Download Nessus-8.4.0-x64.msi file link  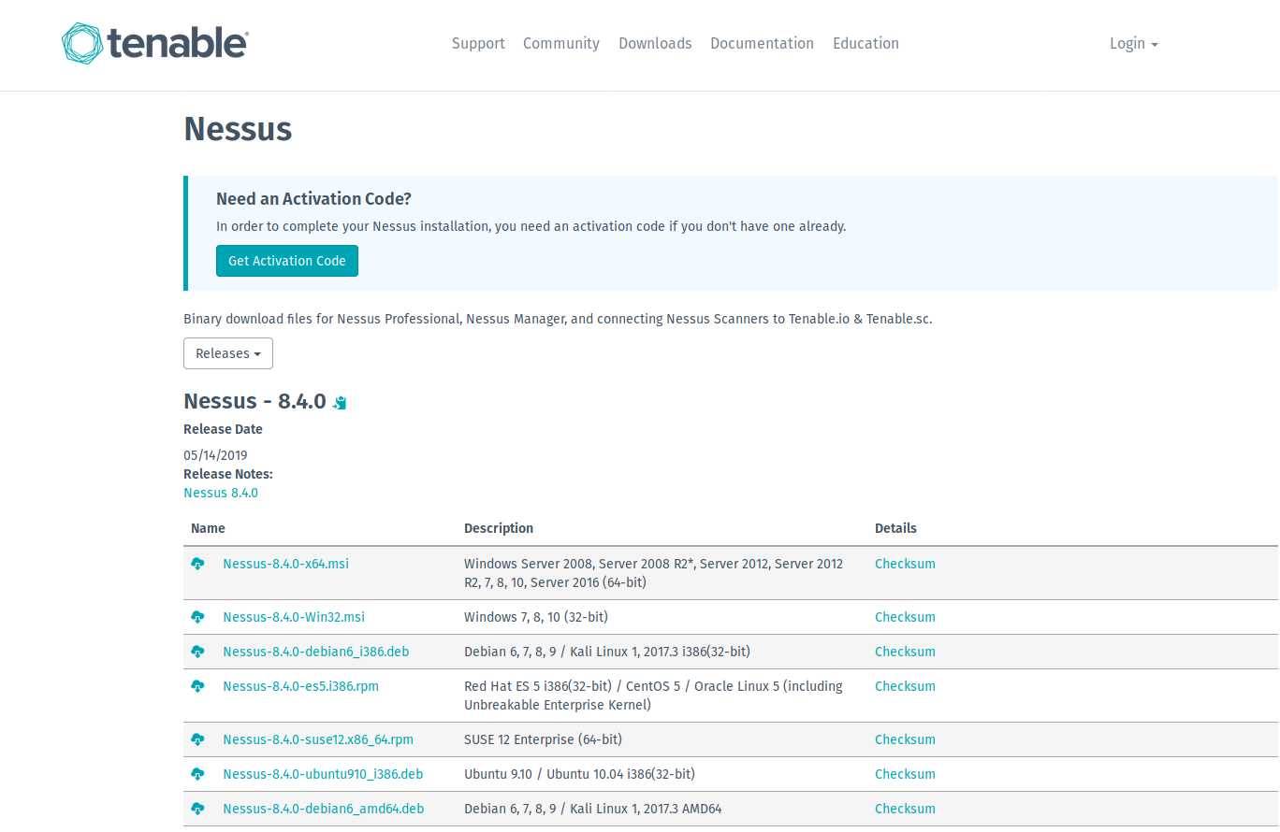click(x=285, y=564)
